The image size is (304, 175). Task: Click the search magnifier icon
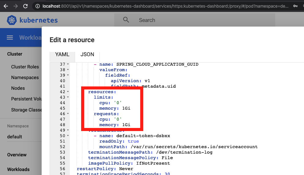point(126,20)
